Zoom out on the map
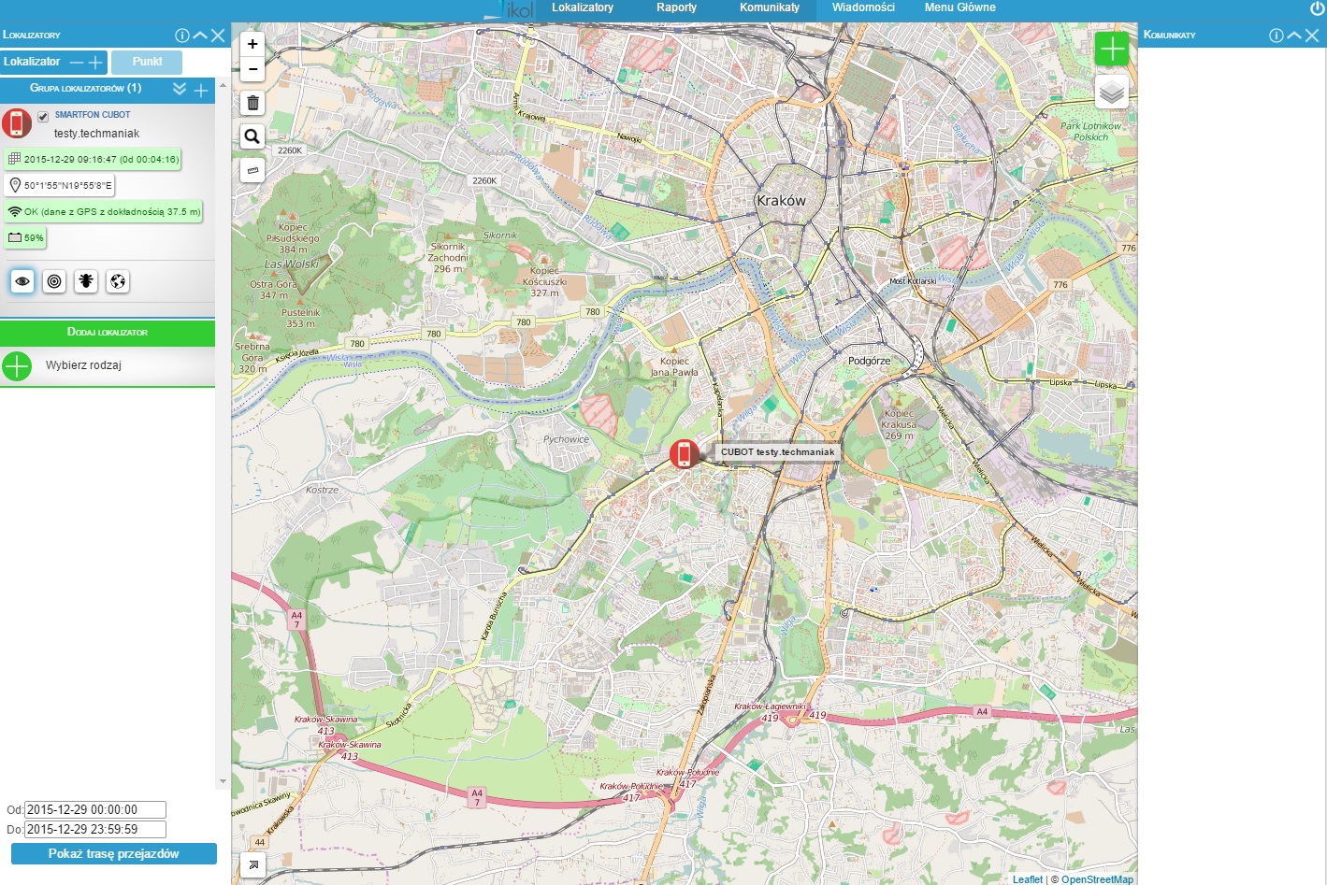The width and height of the screenshot is (1327, 885). click(252, 69)
